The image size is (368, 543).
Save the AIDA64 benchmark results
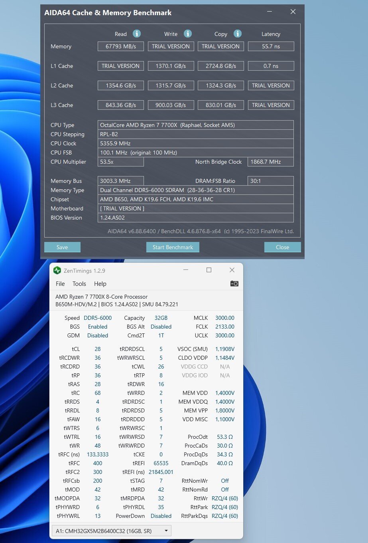62,247
